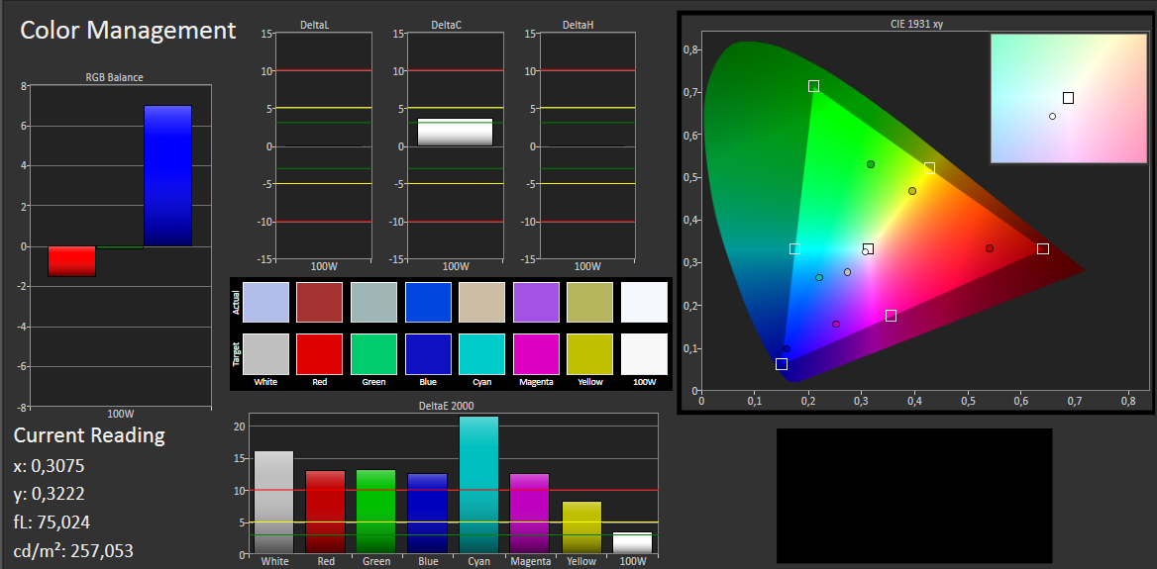
Task: Click the black preview pattern window
Action: (914, 496)
